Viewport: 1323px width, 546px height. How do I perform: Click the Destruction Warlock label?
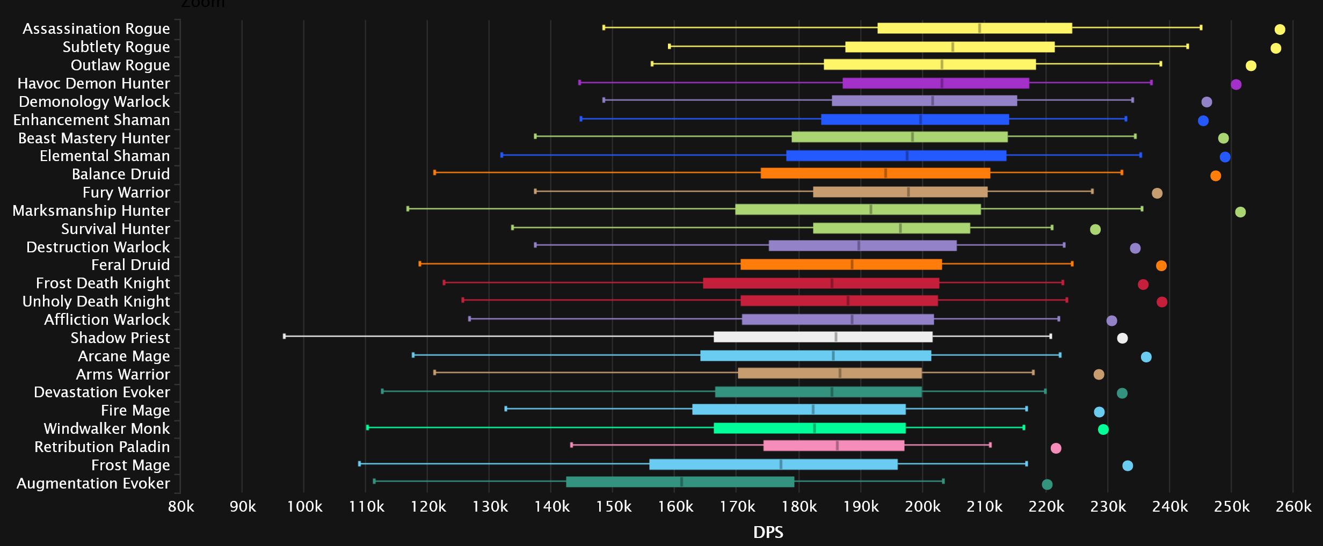[x=98, y=247]
